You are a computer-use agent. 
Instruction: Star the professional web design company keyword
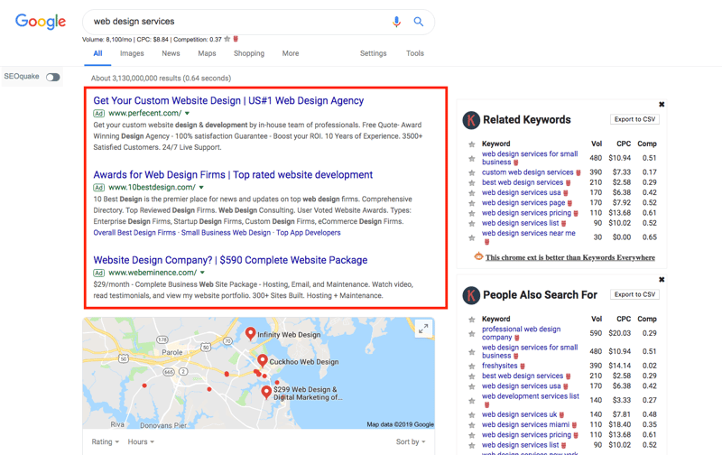click(471, 333)
